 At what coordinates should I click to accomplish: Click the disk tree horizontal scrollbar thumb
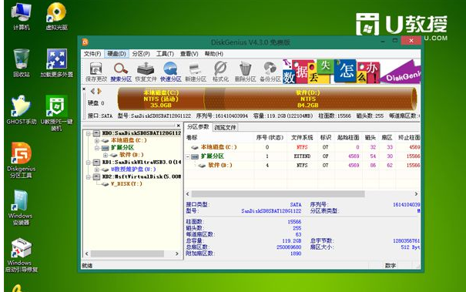(x=127, y=254)
